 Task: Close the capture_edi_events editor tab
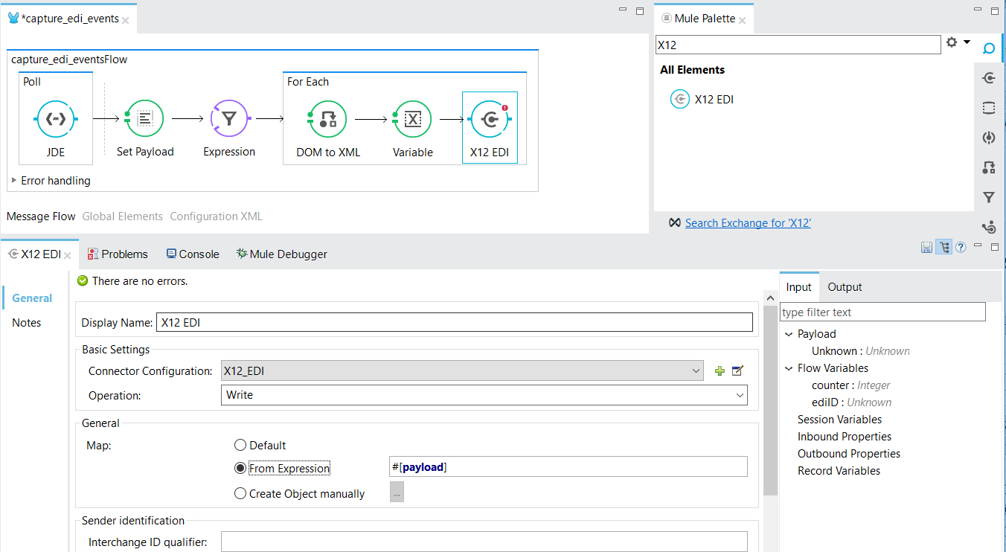126,19
